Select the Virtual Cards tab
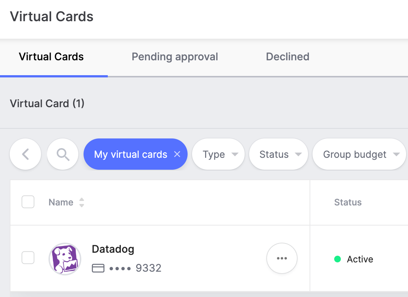Image resolution: width=408 pixels, height=297 pixels. click(51, 57)
